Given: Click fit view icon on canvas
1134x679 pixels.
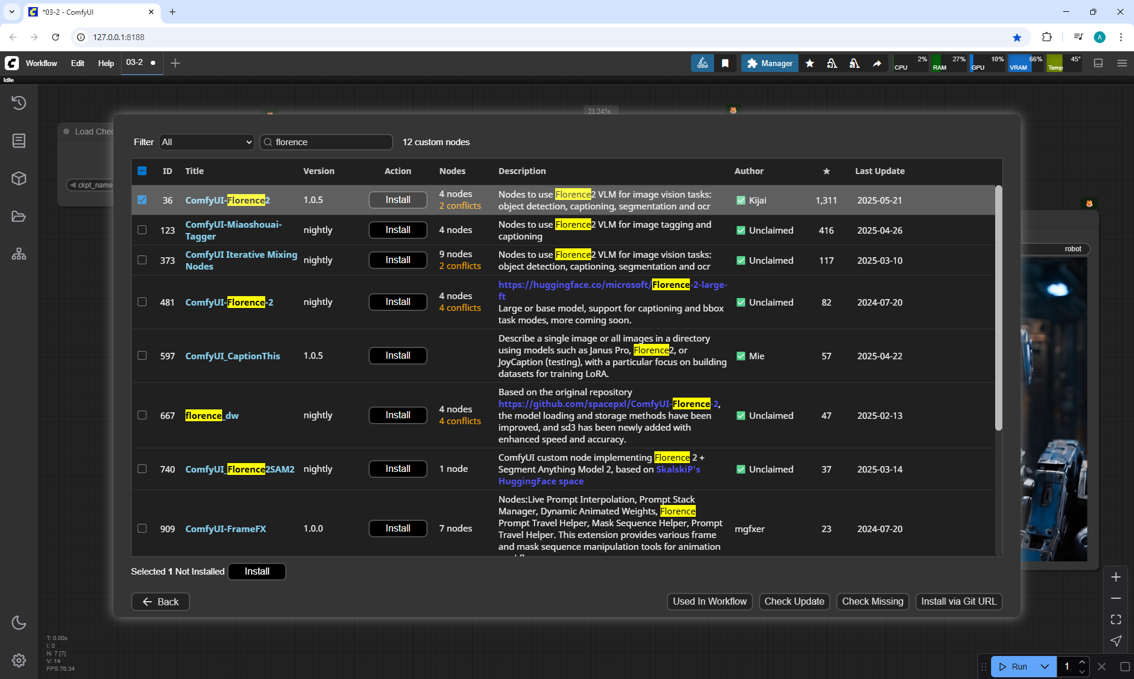Looking at the screenshot, I should point(1116,619).
